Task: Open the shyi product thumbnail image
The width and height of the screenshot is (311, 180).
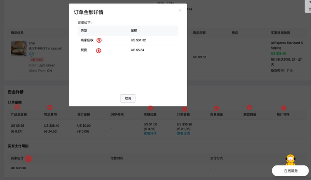Action: click(19, 49)
